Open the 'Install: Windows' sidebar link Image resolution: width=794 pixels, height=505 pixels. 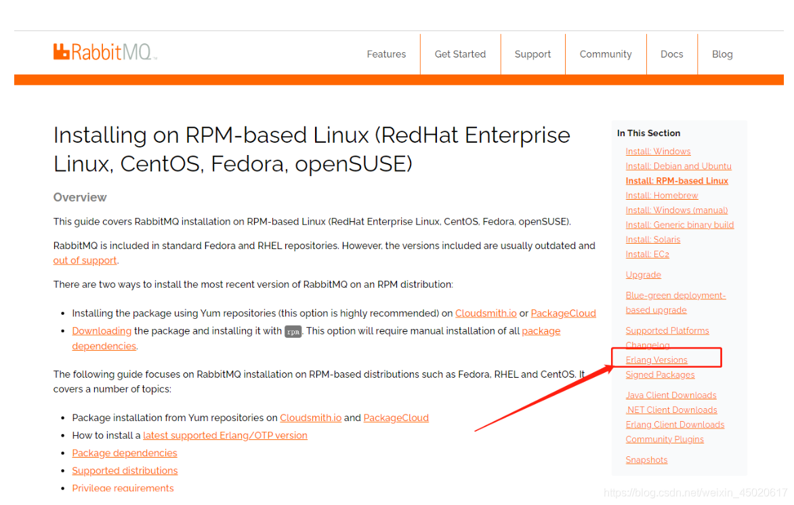coord(658,152)
